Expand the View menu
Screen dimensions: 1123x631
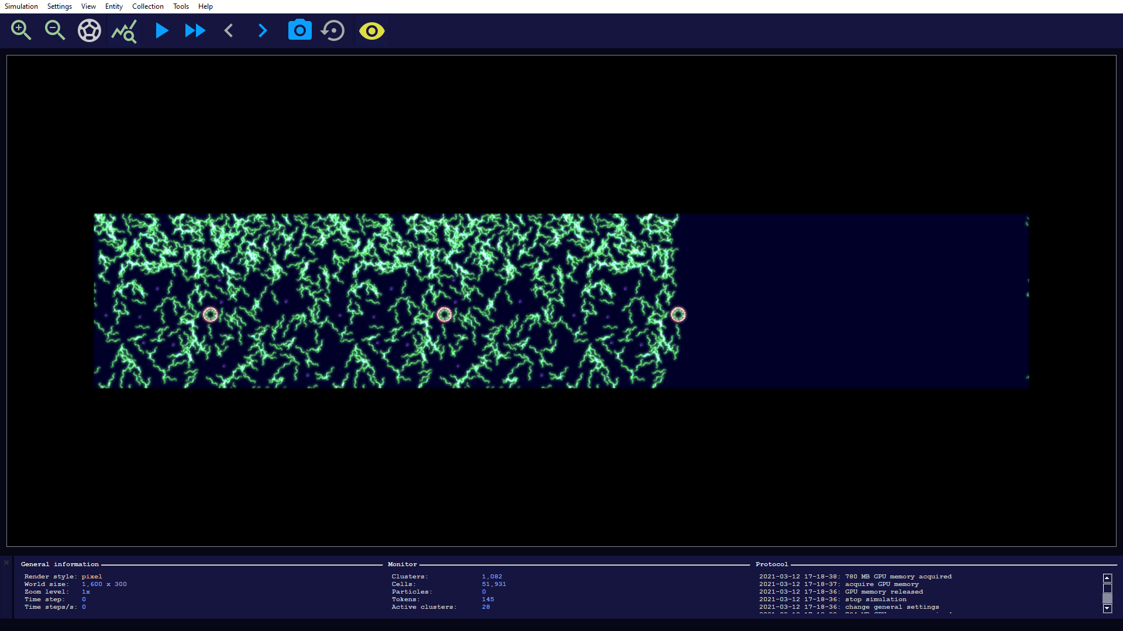point(88,6)
